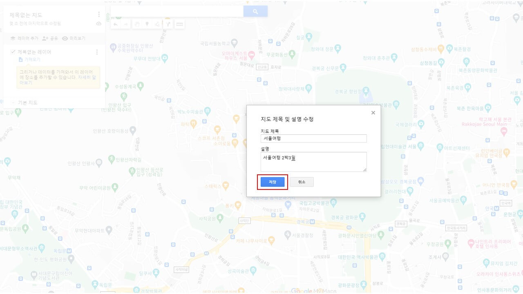Image resolution: width=523 pixels, height=294 pixels.
Task: Click the undo arrow tool
Action: [x=116, y=24]
